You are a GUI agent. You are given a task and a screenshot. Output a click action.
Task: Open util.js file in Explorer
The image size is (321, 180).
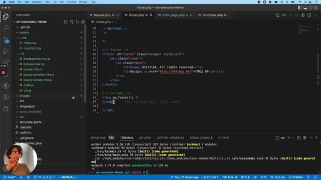tap(27, 90)
